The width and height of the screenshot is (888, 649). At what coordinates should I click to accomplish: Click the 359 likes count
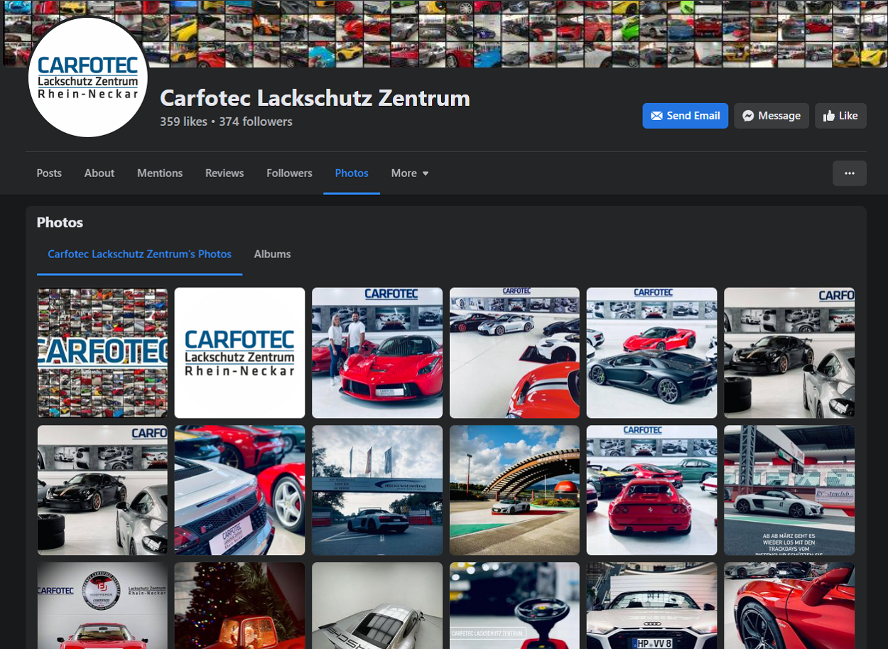tap(184, 122)
